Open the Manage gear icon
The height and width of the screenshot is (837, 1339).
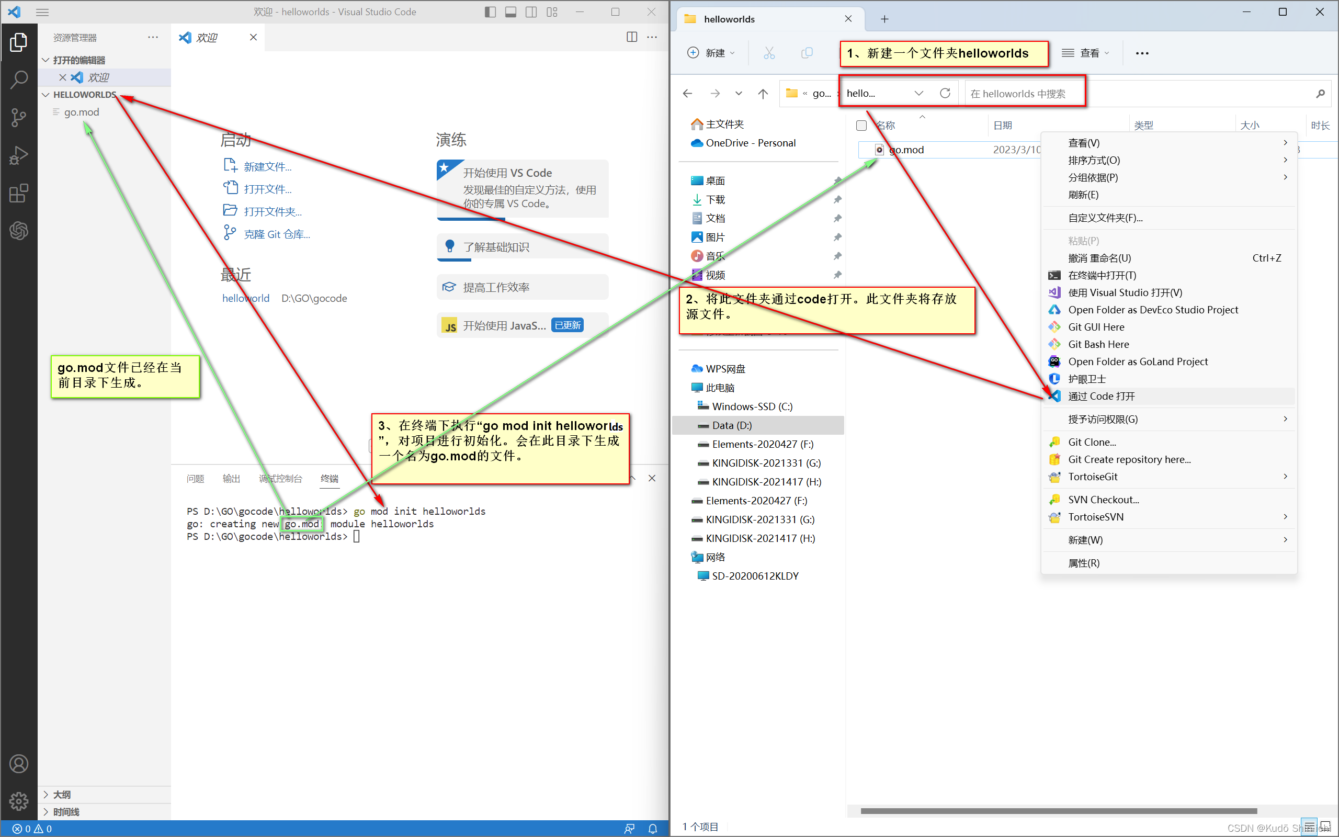19,800
